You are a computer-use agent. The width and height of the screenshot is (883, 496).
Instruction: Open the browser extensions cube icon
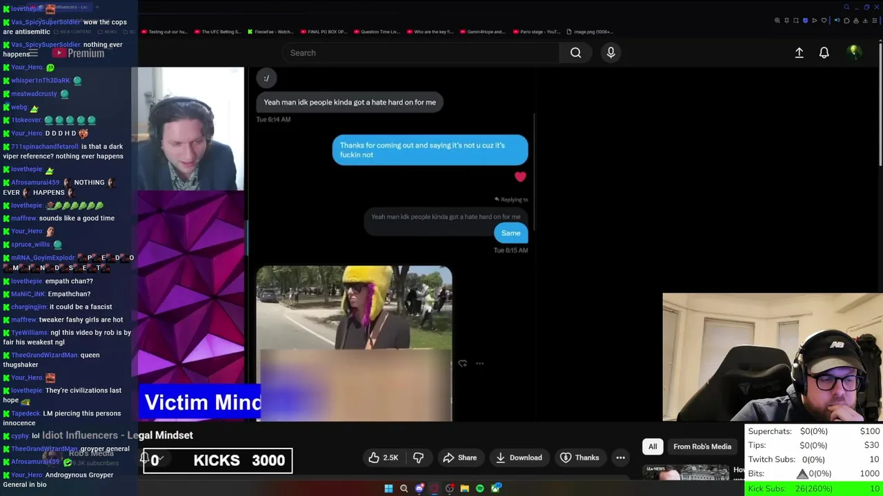(x=846, y=21)
